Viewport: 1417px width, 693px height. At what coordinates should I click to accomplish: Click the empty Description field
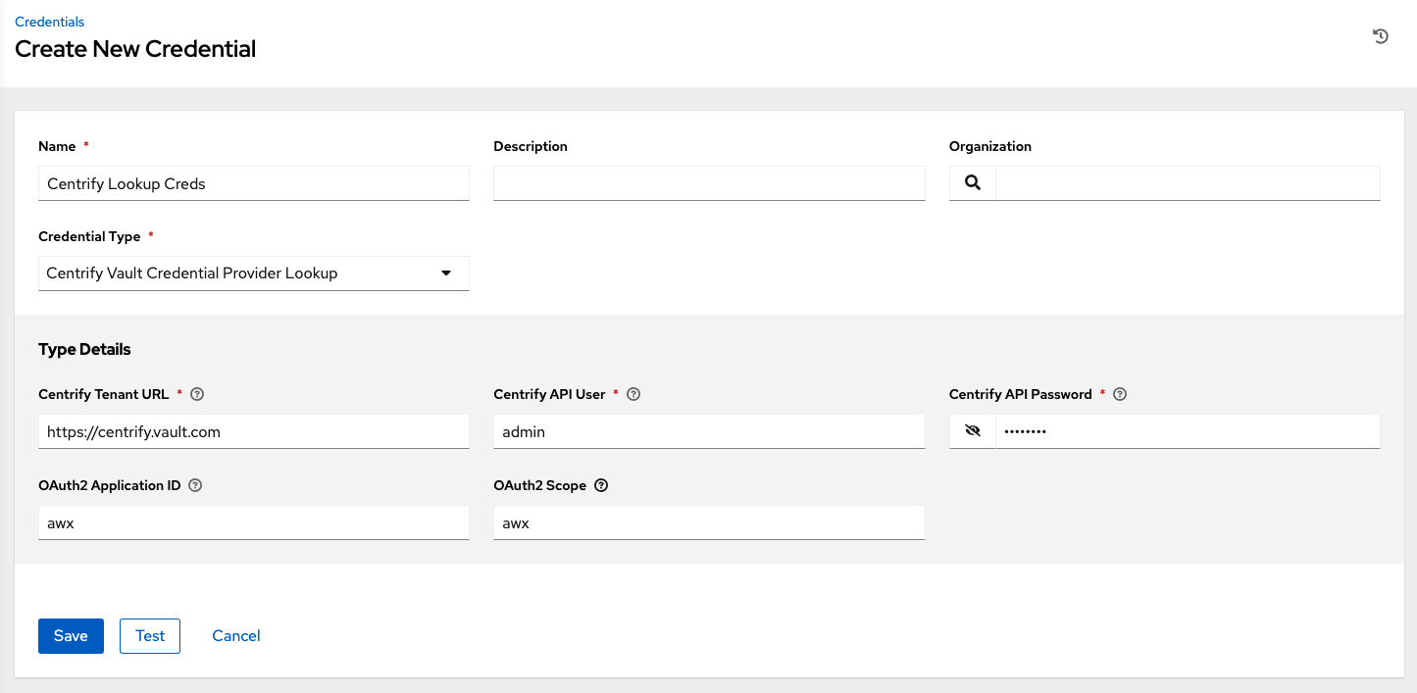point(708,182)
